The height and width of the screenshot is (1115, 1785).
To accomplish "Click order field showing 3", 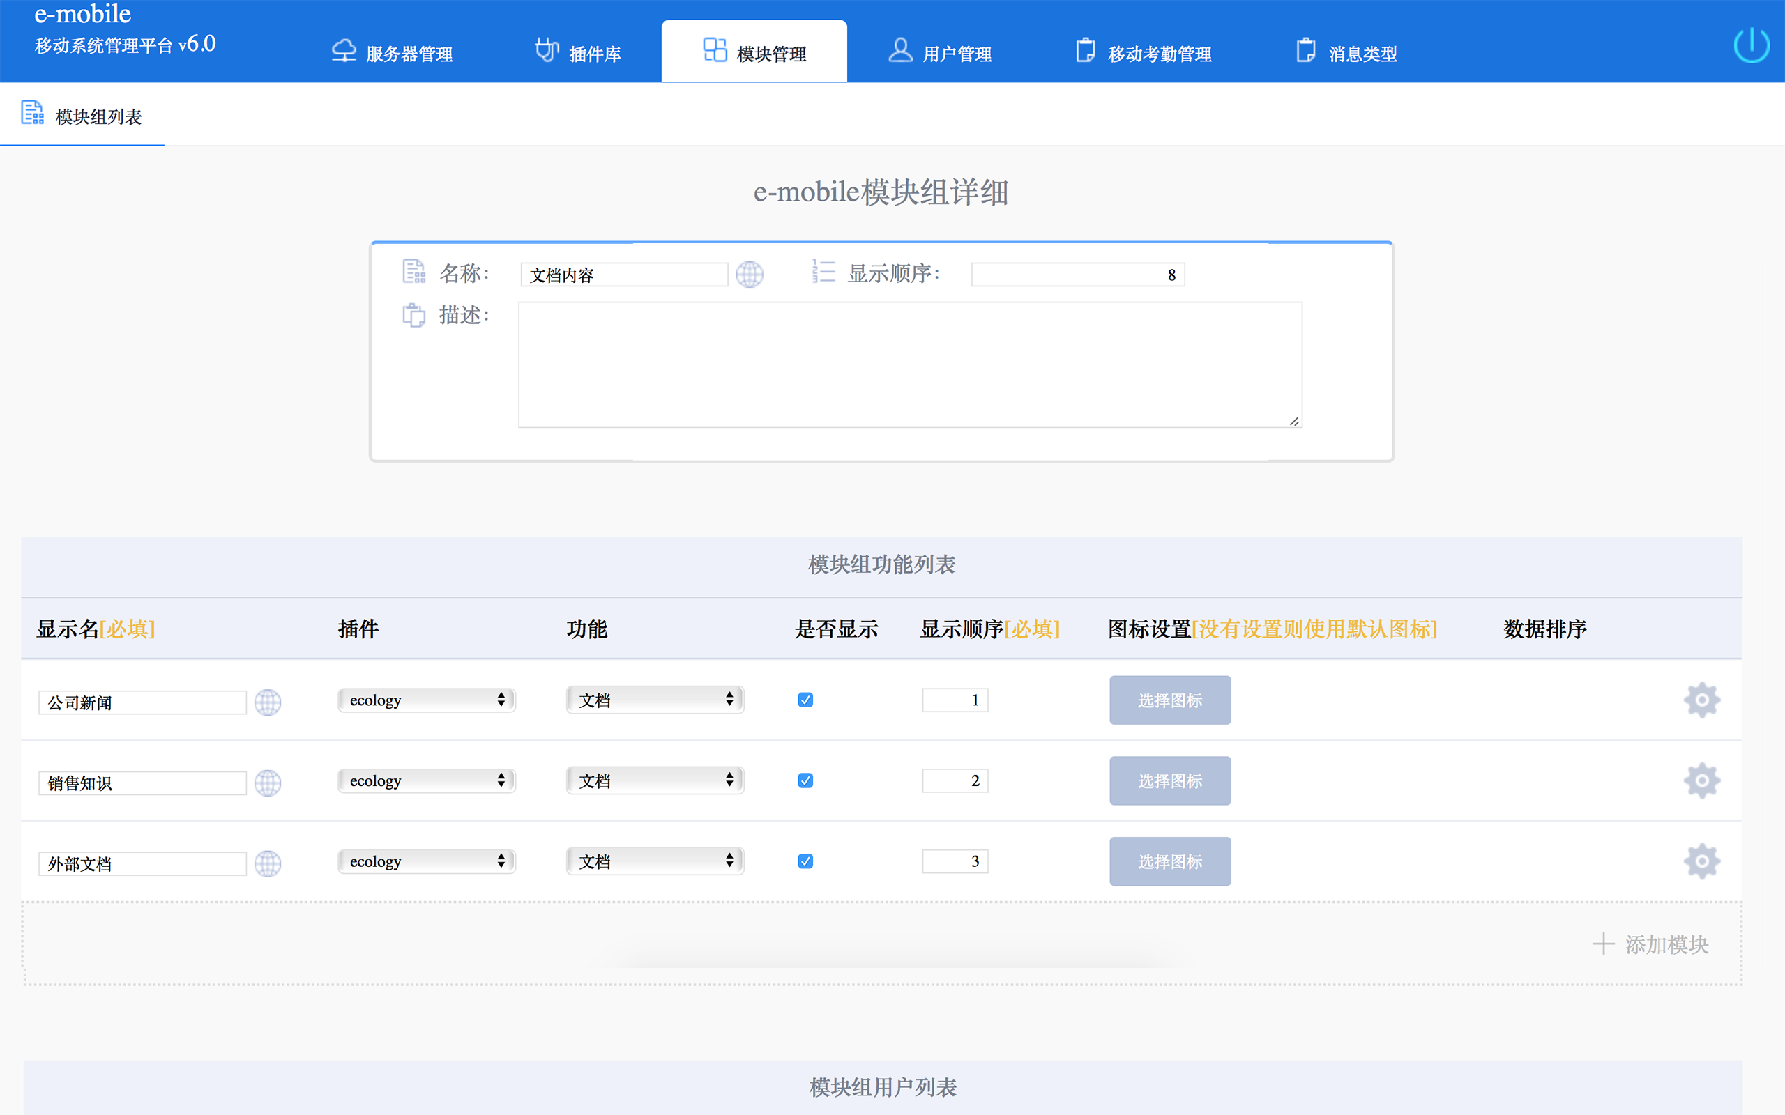I will 955,861.
